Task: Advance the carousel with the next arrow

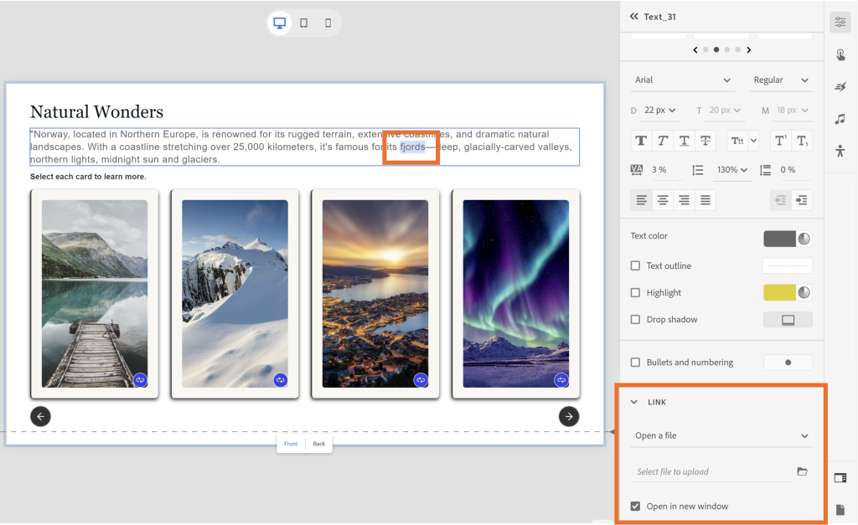Action: (x=568, y=416)
